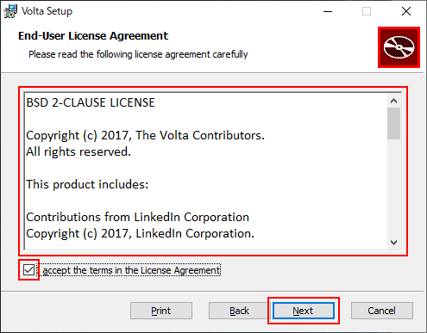Go Back to the previous setup step
427x333 pixels.
[x=239, y=311]
